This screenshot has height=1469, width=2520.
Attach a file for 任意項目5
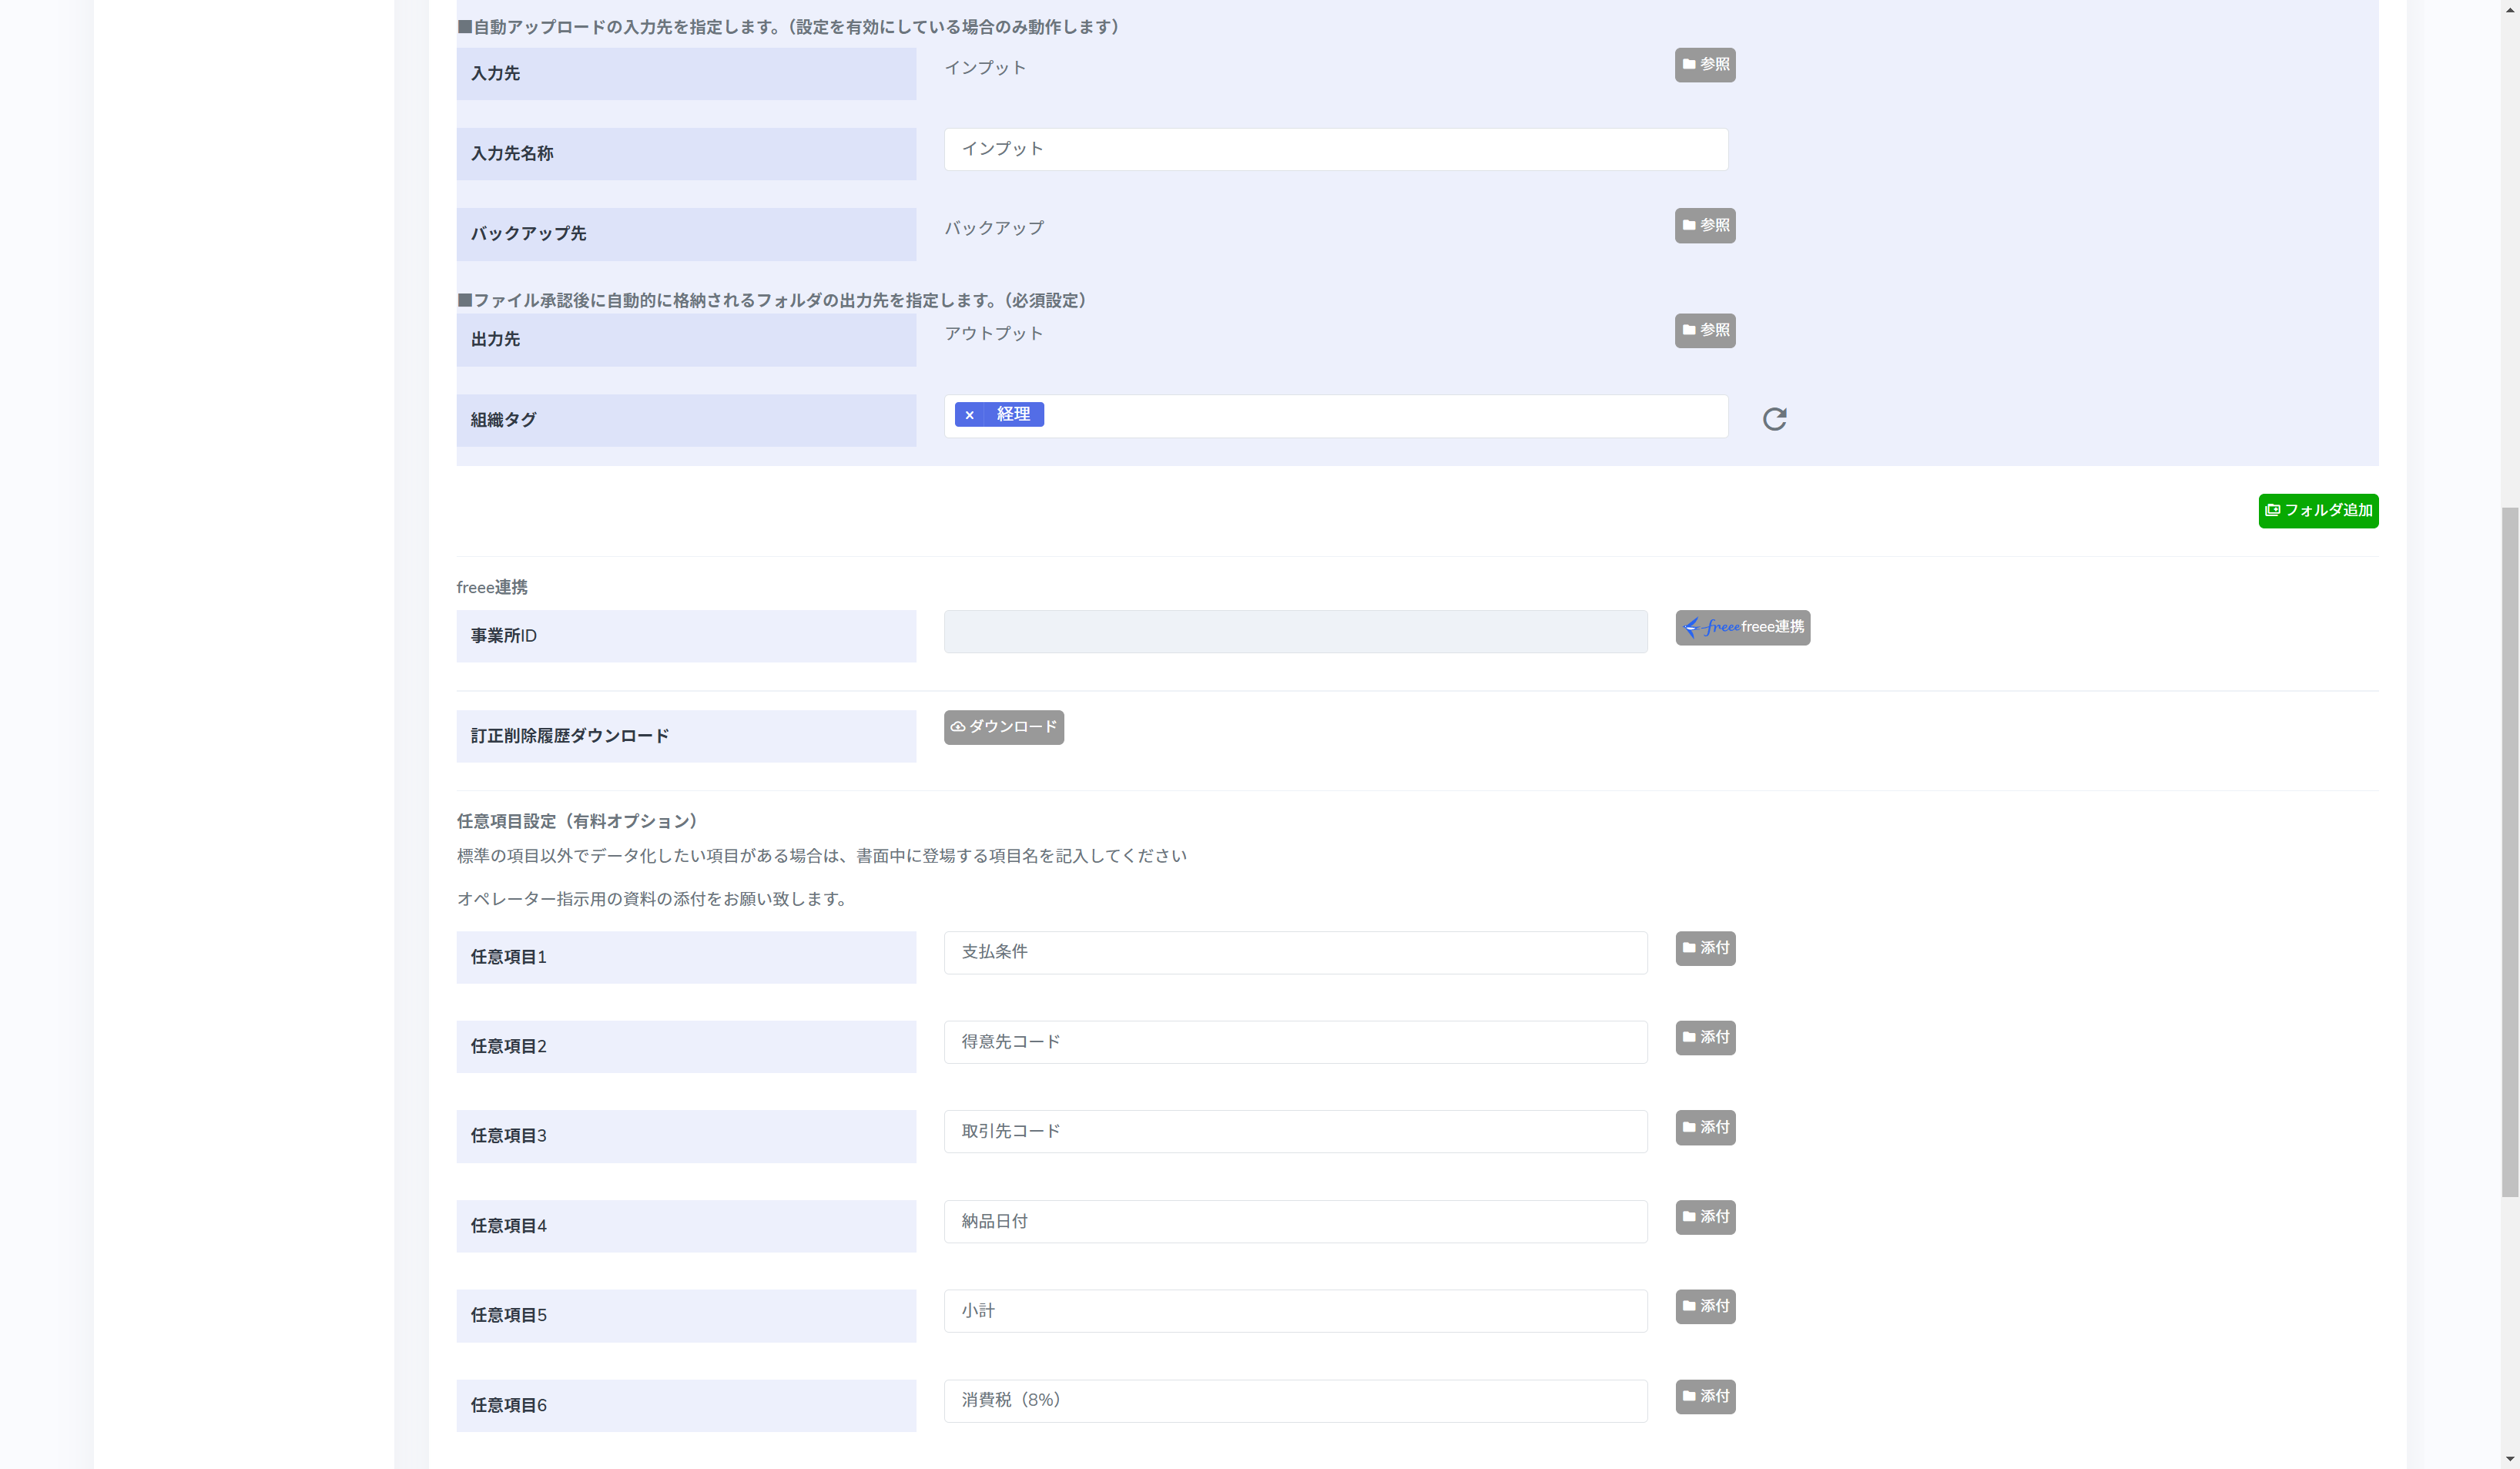tap(1705, 1306)
